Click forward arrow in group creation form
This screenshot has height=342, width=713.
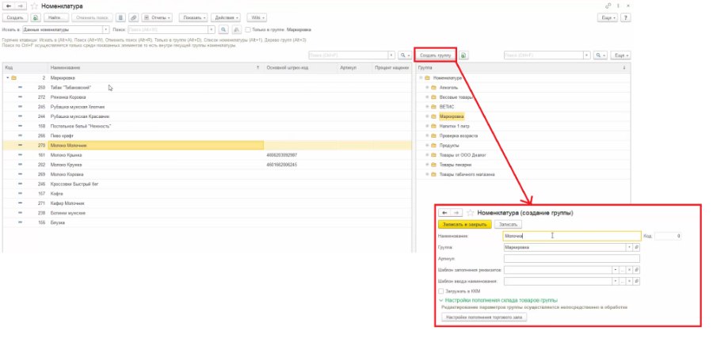coord(456,212)
